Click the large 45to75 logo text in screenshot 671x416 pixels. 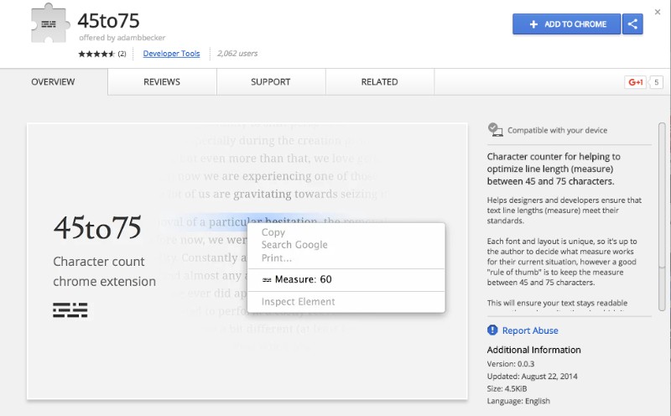click(x=97, y=227)
